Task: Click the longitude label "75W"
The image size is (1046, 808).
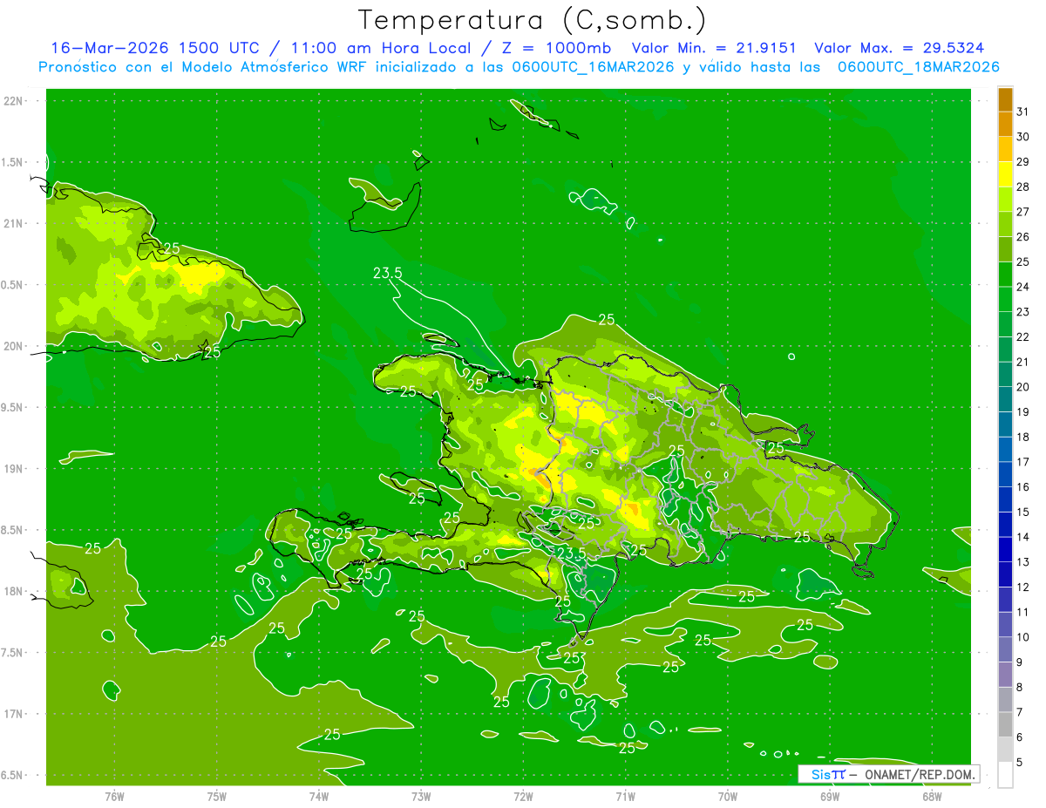Action: 217,797
